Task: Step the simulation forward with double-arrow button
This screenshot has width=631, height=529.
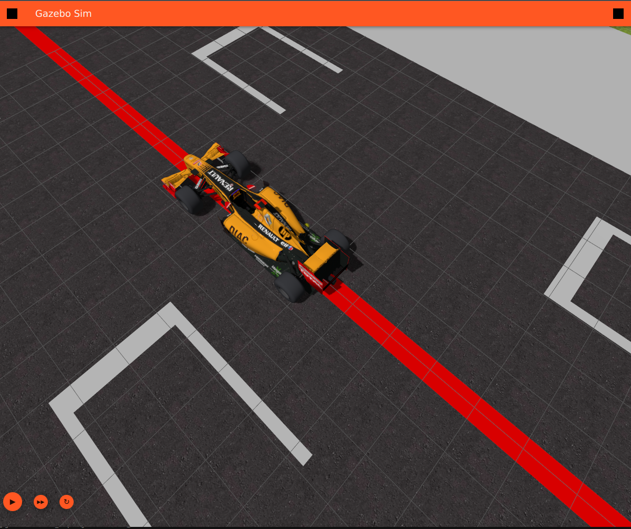Action: 41,502
